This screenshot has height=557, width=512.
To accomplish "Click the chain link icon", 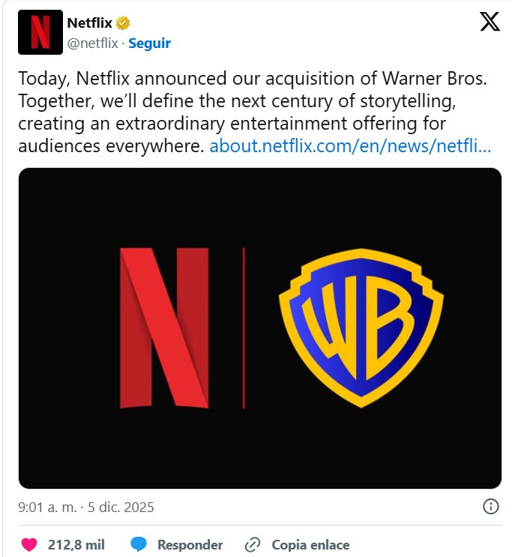I will (x=253, y=544).
